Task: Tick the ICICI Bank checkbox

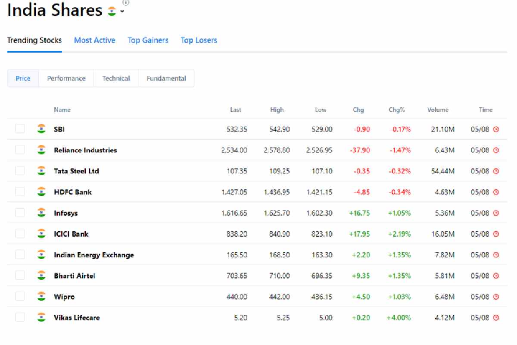Action: 20,234
